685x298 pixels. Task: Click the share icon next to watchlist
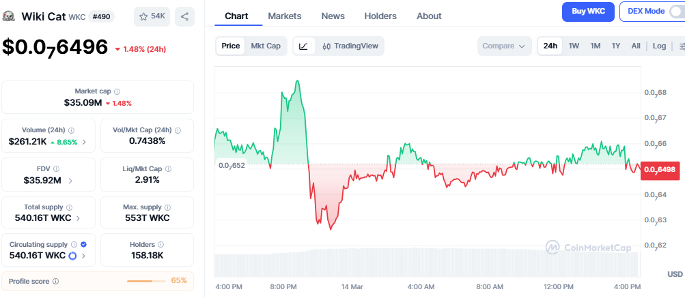coord(184,16)
